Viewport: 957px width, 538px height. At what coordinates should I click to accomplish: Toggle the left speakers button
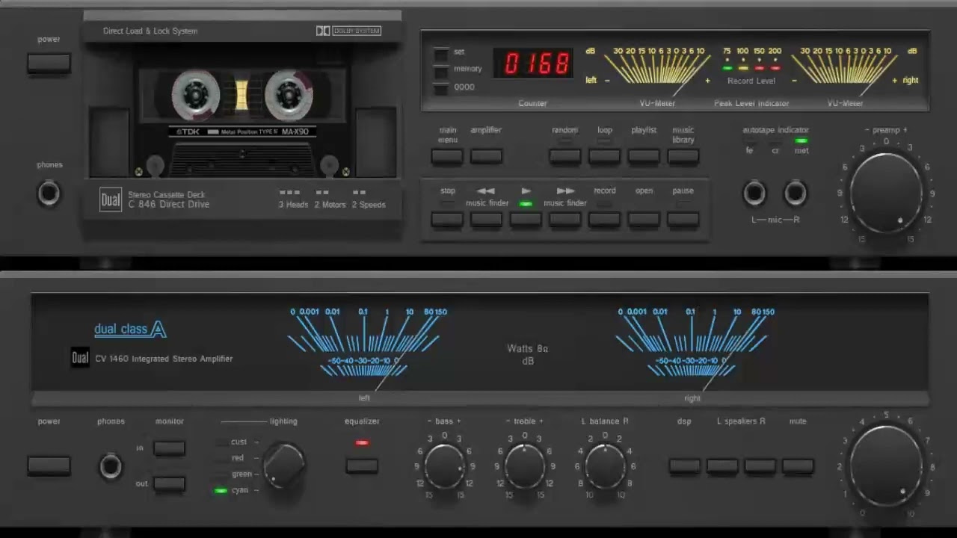point(722,466)
